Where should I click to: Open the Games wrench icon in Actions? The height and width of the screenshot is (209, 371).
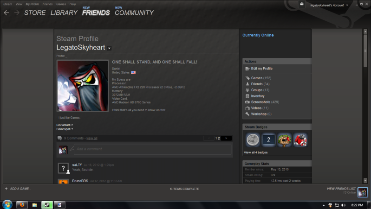(x=247, y=78)
